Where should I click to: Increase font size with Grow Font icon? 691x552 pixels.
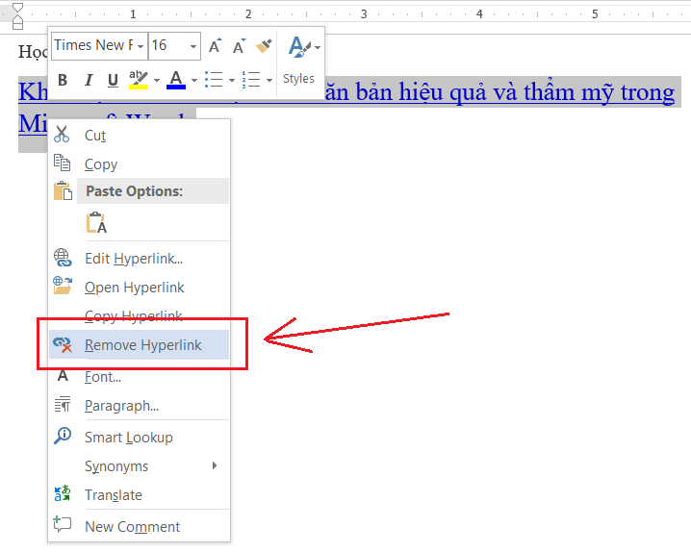click(x=216, y=46)
